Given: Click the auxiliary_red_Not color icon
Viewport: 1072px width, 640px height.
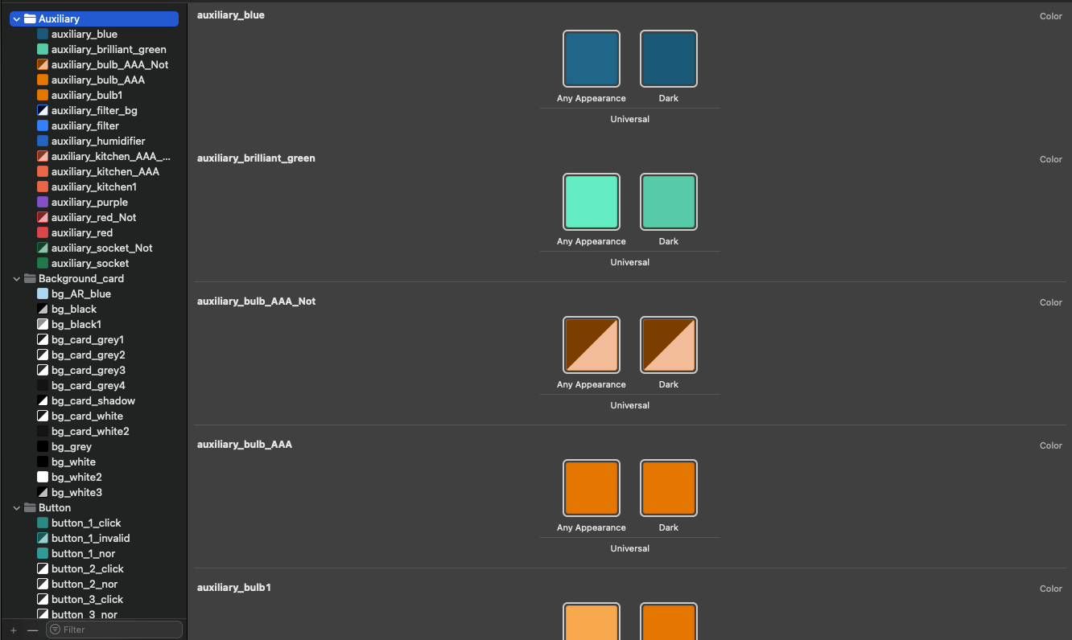Looking at the screenshot, I should click(43, 218).
